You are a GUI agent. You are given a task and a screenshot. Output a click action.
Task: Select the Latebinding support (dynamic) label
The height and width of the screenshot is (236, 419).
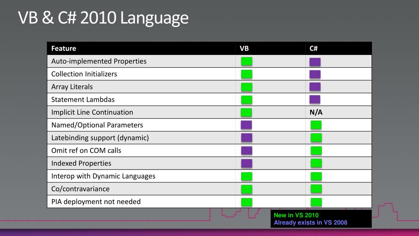pos(100,138)
